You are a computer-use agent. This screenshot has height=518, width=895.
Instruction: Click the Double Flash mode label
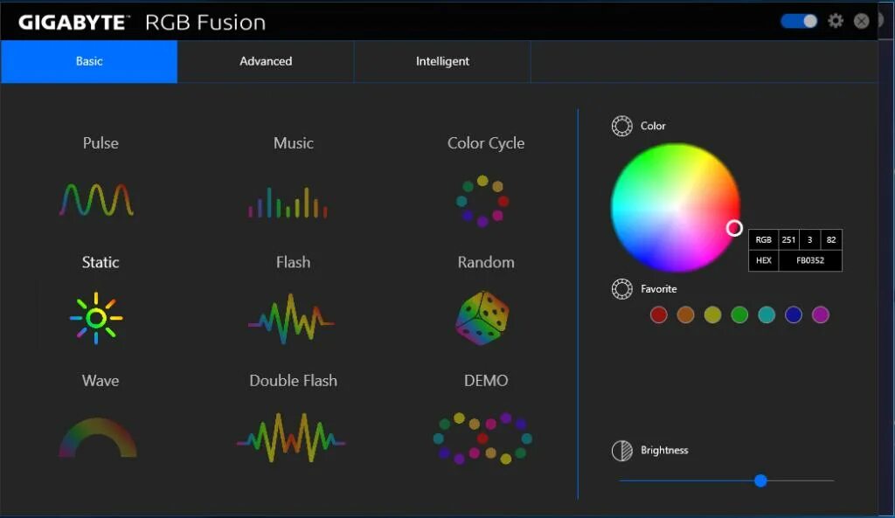294,381
